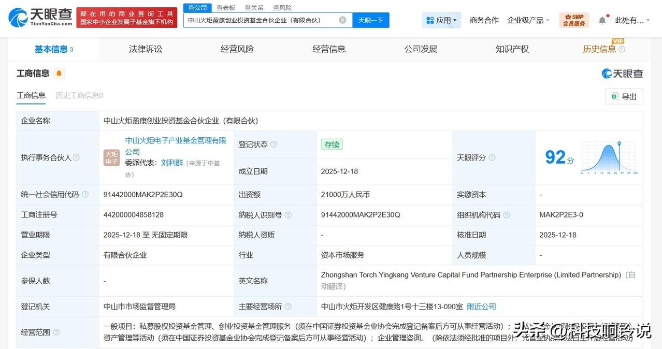The width and height of the screenshot is (662, 349).
Task: Open the 历史工商信息 sub-tab
Action: click(x=79, y=95)
